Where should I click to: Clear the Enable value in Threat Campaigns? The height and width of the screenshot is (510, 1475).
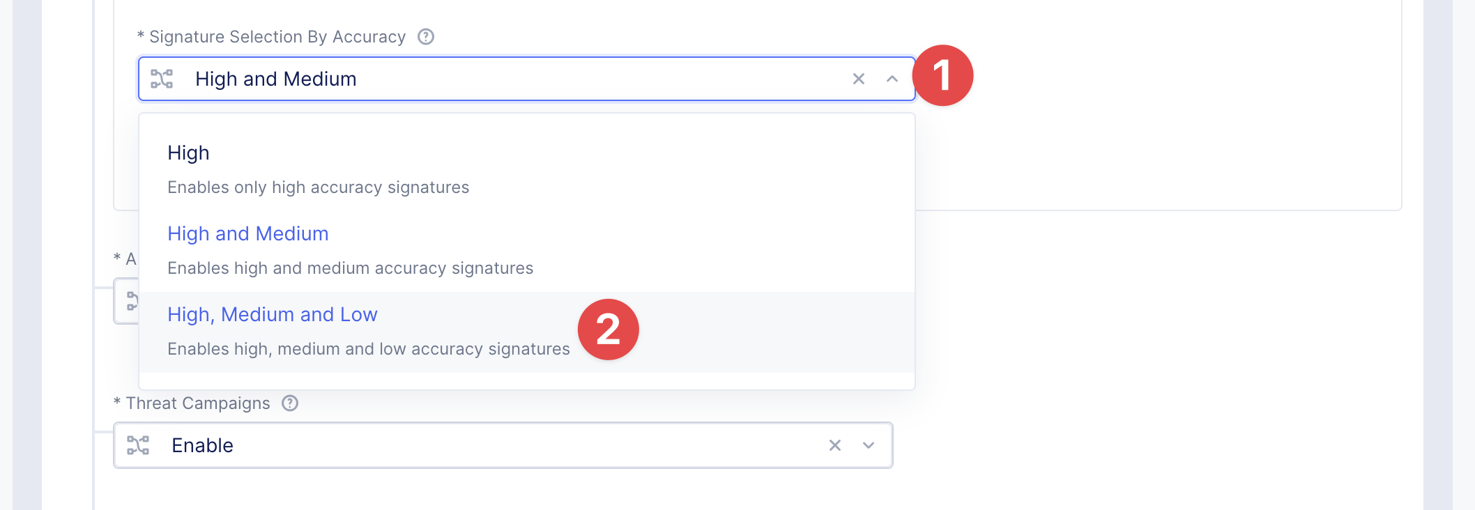835,445
